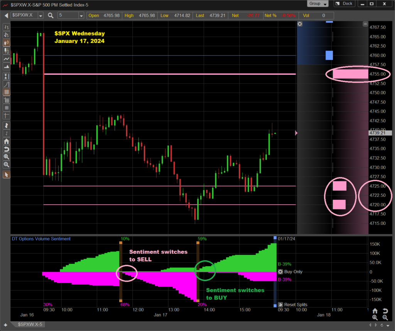Expand the Group dropdown
Screen dimensions: 395x331
pos(318,4)
